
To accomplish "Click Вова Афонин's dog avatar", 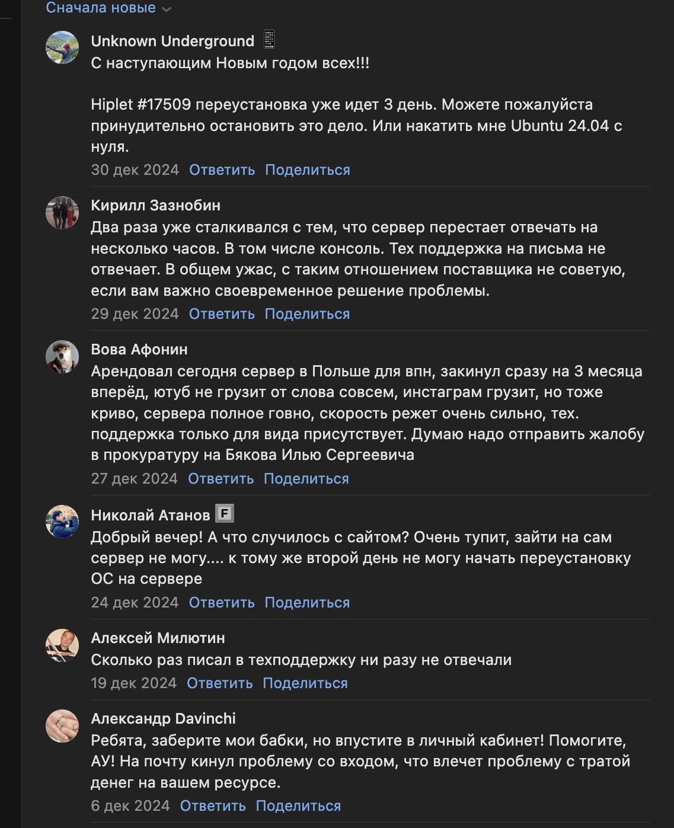I will (62, 356).
